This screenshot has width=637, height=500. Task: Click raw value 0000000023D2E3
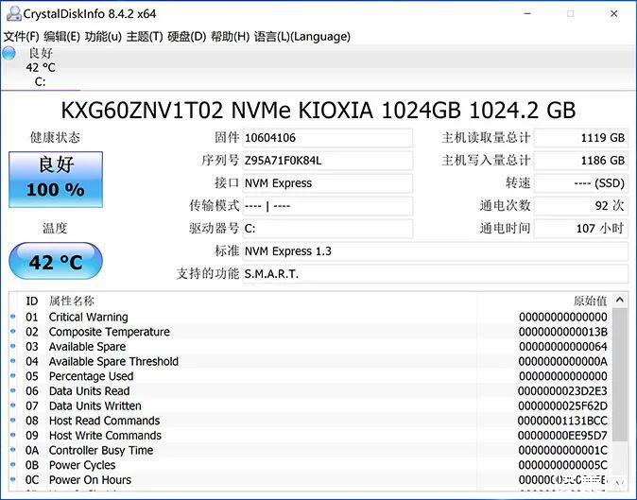click(x=563, y=391)
